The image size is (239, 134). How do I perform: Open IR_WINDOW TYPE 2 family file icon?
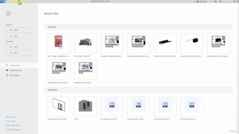click(x=139, y=105)
